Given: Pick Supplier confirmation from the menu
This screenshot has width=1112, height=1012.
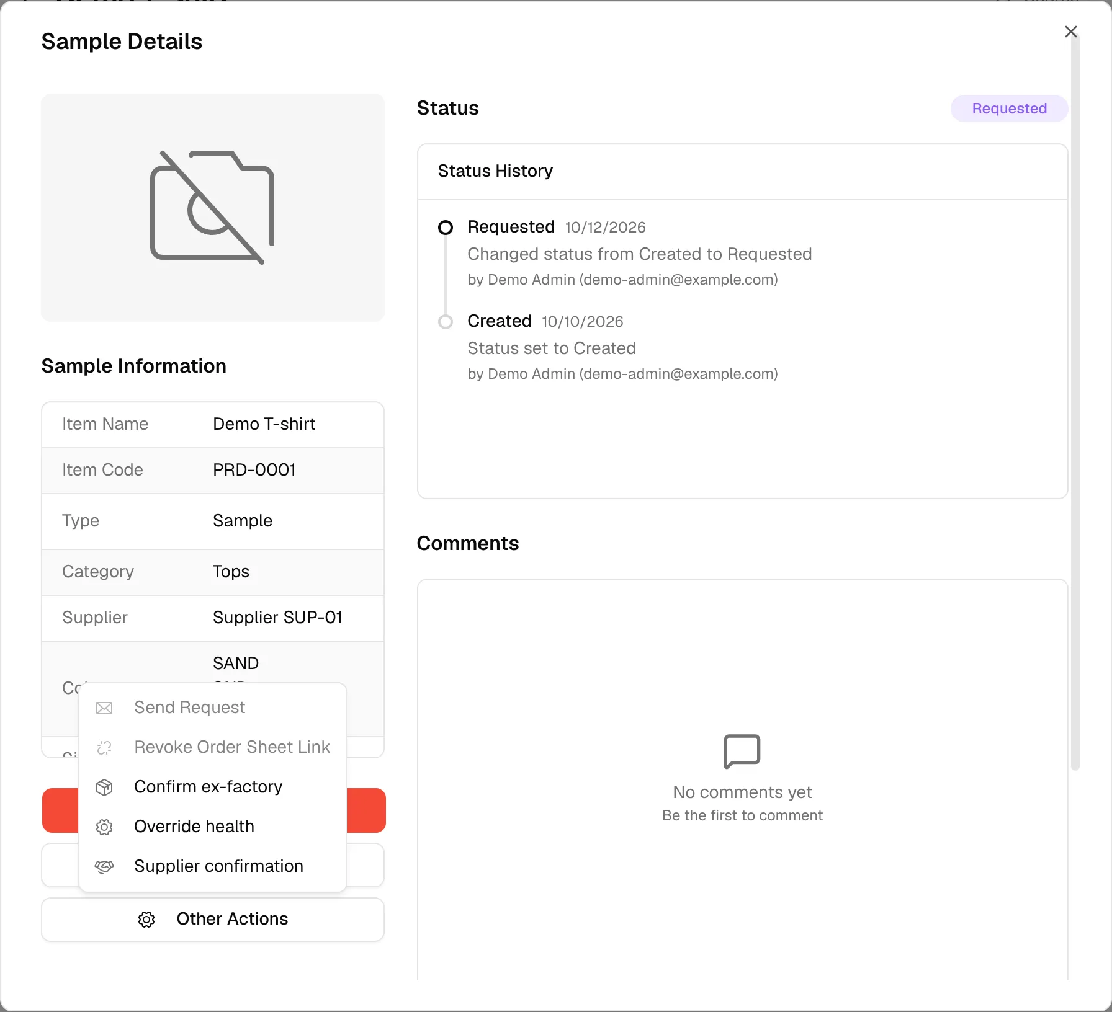Looking at the screenshot, I should (x=213, y=866).
